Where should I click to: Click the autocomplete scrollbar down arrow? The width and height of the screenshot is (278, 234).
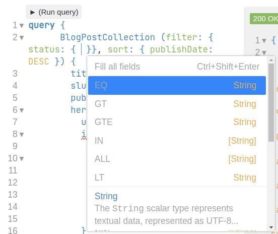(x=271, y=227)
